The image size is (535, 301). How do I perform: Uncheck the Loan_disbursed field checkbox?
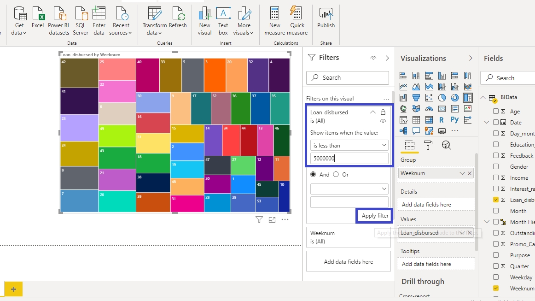point(496,200)
